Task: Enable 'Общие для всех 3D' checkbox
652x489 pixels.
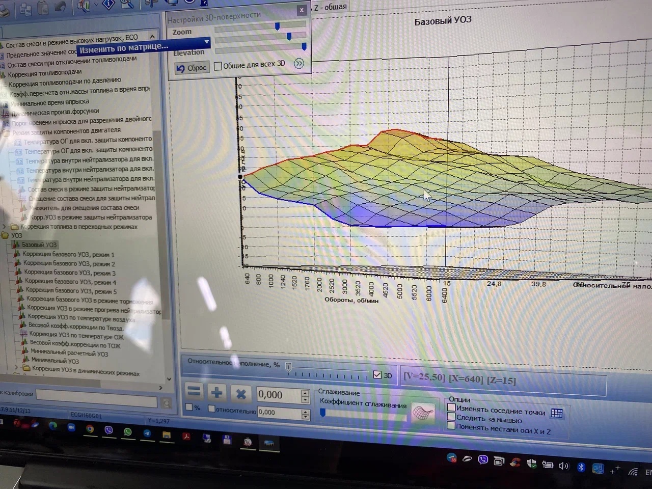Action: 218,66
